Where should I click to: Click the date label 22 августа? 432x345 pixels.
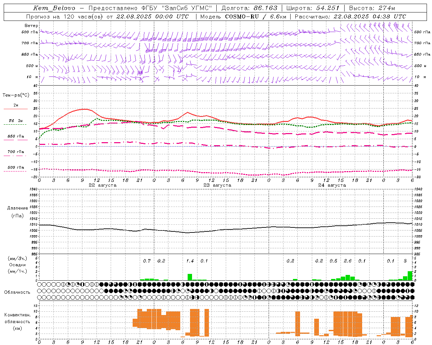coord(103,185)
